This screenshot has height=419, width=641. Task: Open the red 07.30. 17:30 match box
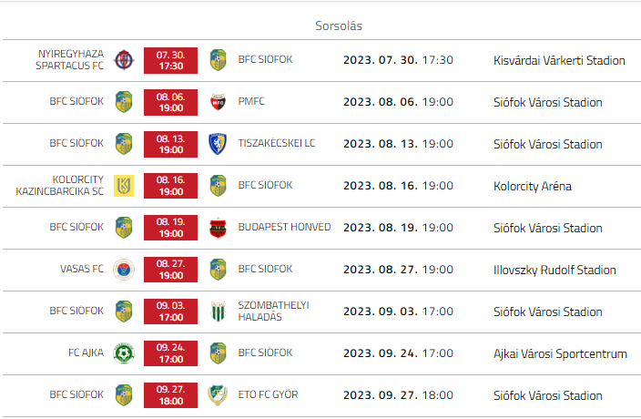click(x=170, y=60)
